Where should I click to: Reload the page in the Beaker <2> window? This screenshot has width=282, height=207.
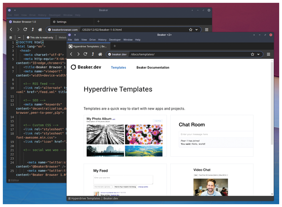coord(85,54)
